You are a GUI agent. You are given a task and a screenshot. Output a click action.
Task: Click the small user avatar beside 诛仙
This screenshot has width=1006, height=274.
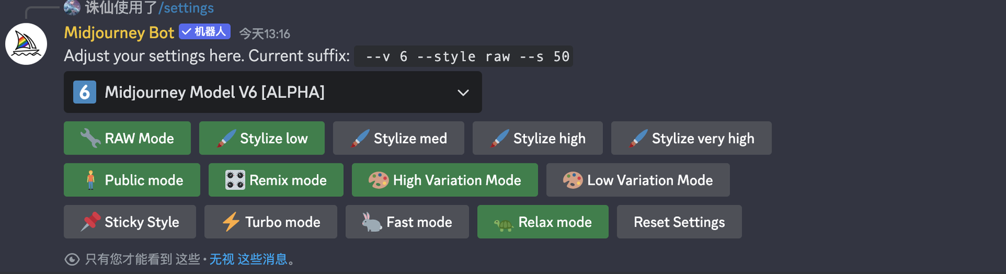click(72, 7)
